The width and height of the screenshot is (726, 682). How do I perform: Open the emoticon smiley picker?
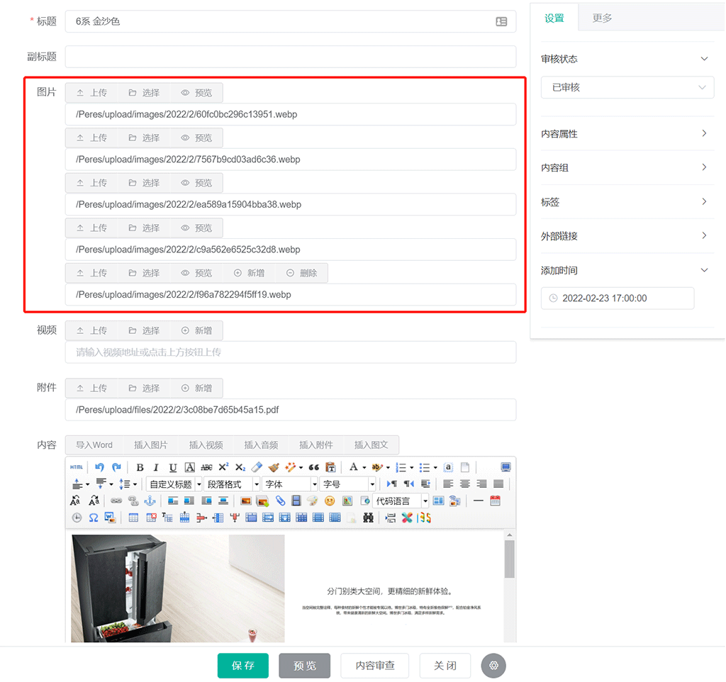pos(330,501)
